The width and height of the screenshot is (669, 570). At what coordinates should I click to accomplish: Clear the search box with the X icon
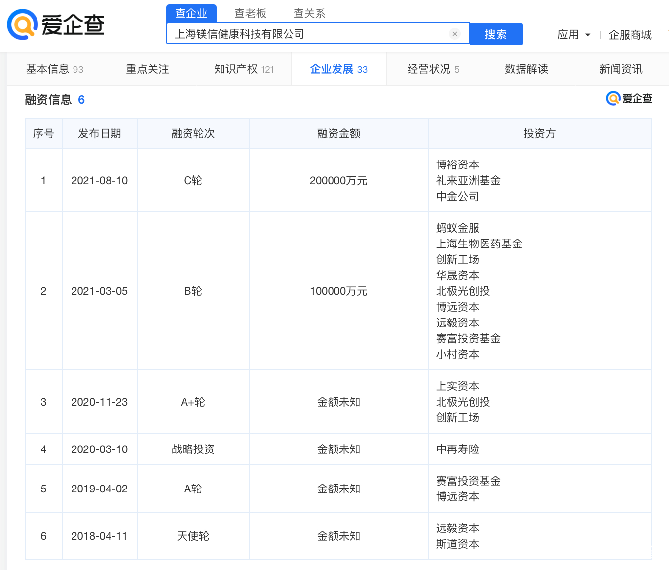coord(455,34)
